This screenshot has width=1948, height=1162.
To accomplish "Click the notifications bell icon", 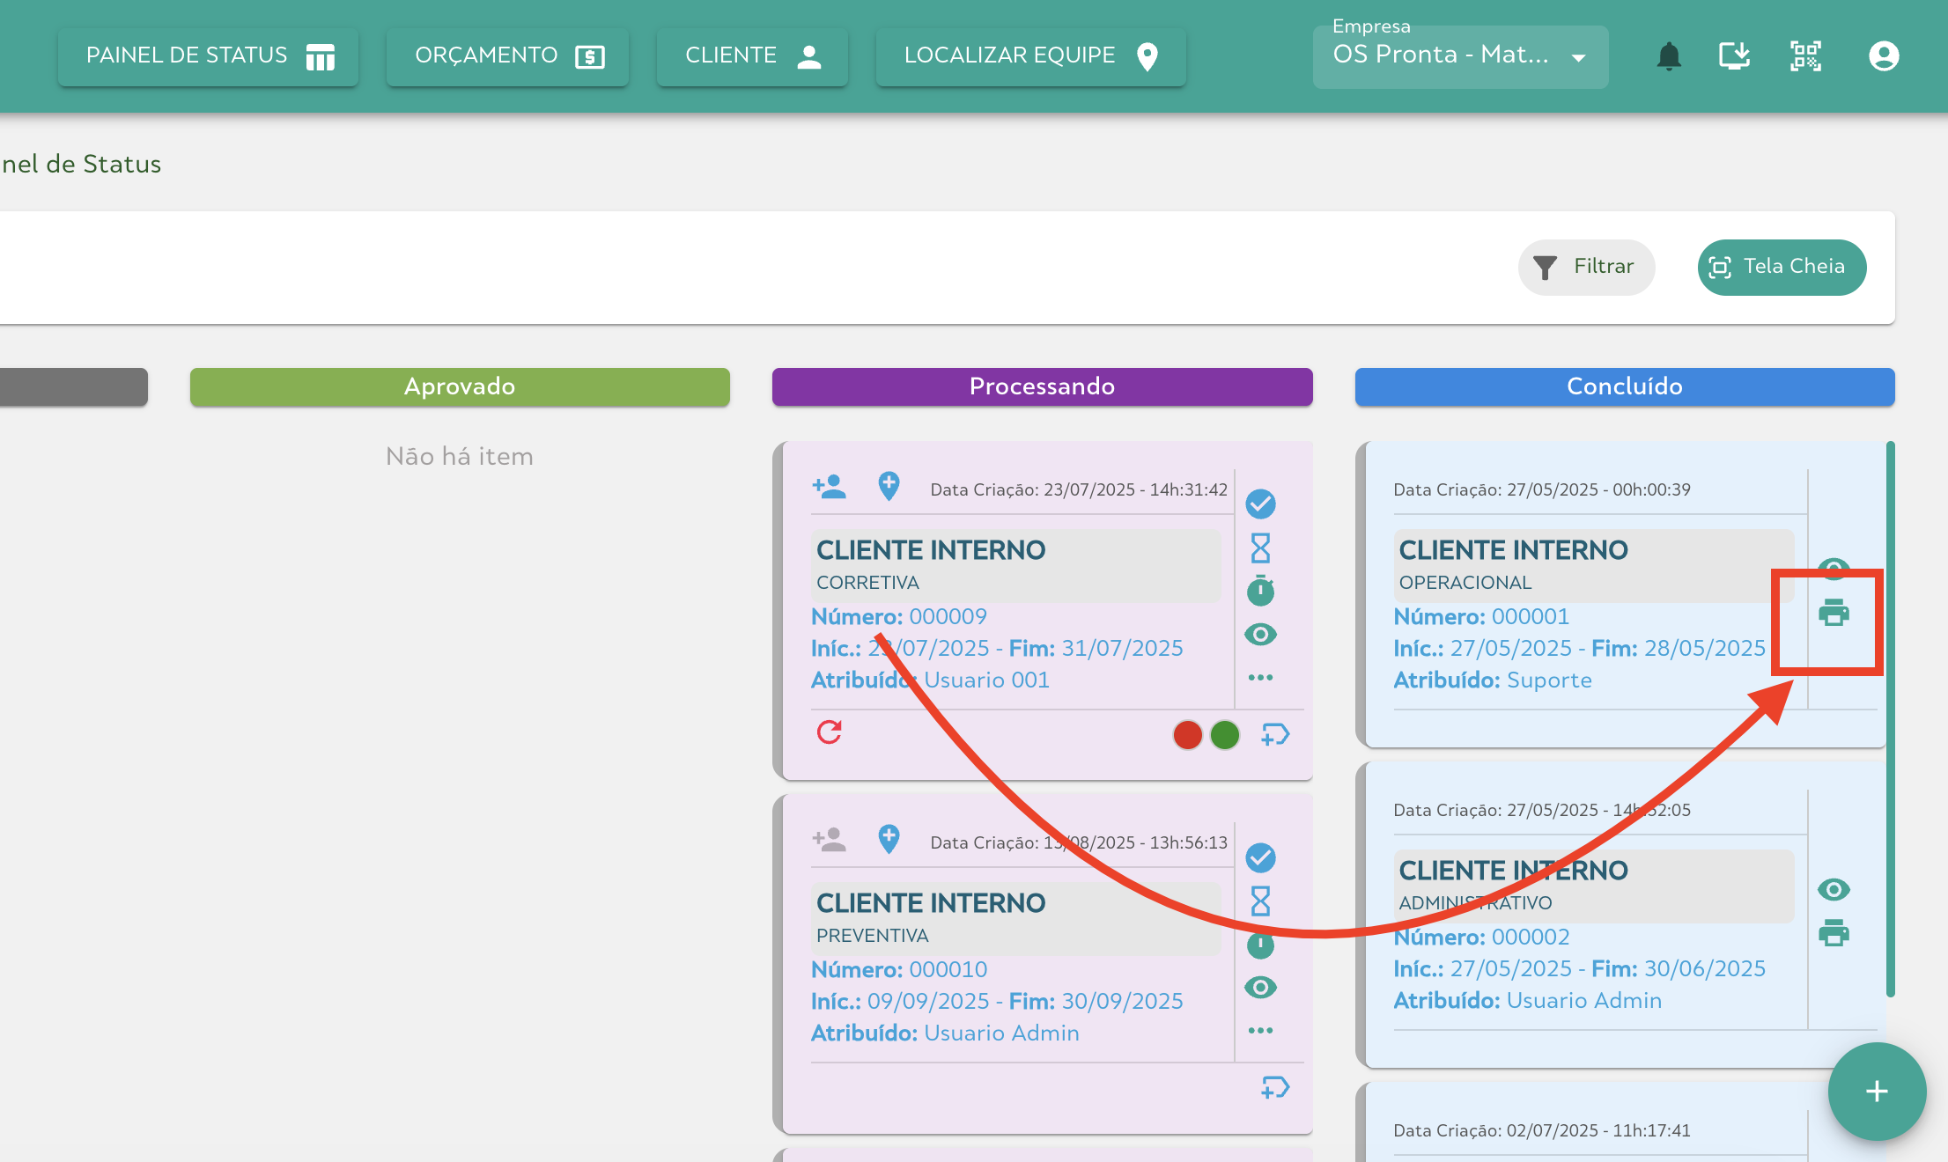I will 1668,56.
